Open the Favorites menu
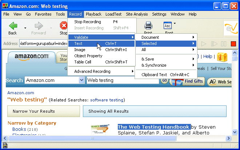The image size is (240, 150). pos(43,14)
